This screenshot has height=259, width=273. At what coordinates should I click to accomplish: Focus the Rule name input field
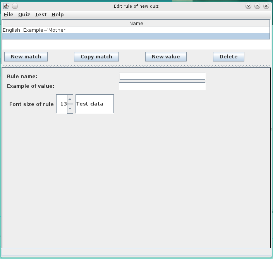162,76
